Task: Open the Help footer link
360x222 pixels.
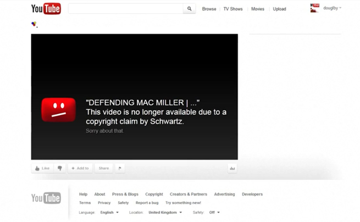Action: pyautogui.click(x=83, y=194)
